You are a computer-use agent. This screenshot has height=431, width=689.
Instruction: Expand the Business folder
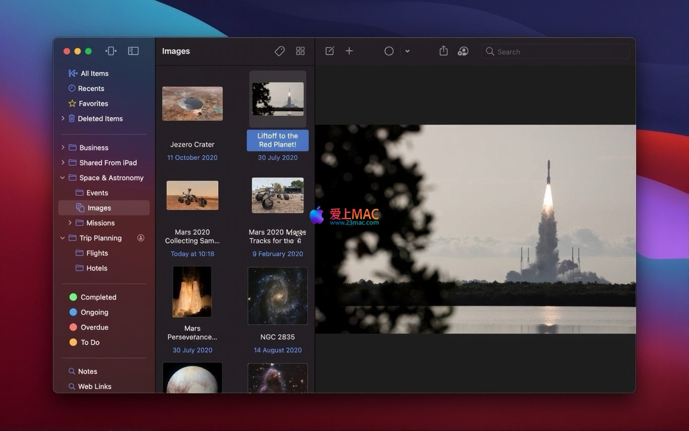pos(63,148)
